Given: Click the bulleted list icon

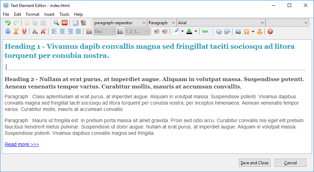Looking at the screenshot, I should tap(89, 32).
